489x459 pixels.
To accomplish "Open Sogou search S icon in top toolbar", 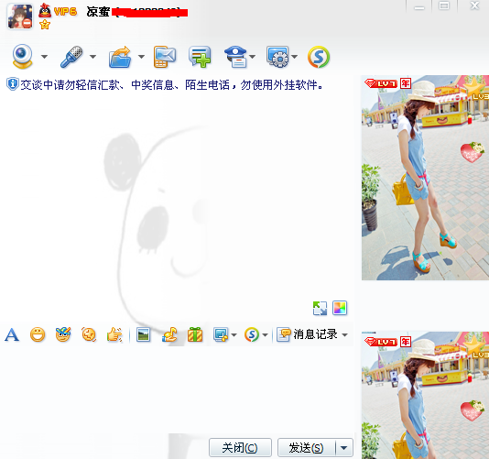I will (x=319, y=57).
